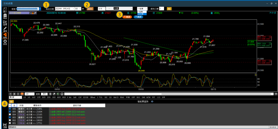Close the indicator sub-chart with X icon

click(256, 75)
